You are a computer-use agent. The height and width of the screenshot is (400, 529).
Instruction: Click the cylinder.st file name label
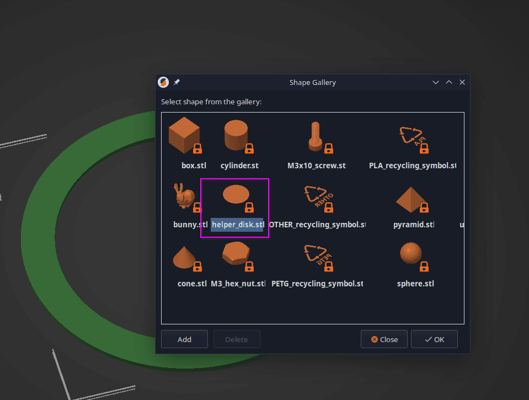pos(239,166)
